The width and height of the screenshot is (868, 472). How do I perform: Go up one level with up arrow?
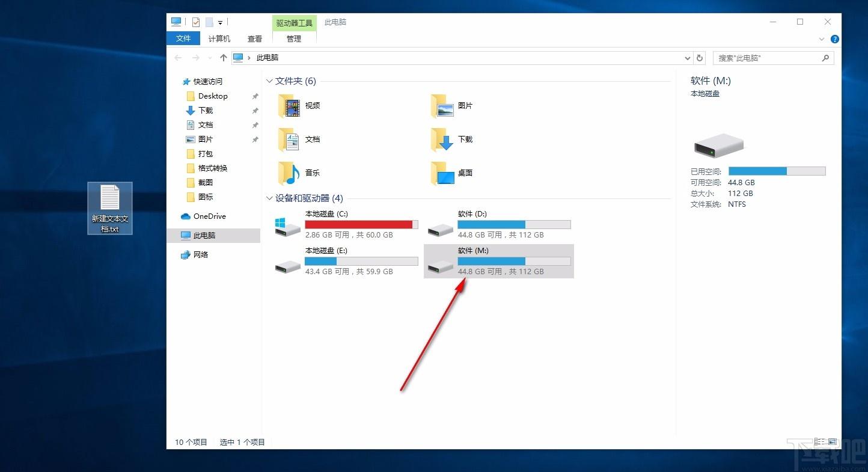point(224,58)
